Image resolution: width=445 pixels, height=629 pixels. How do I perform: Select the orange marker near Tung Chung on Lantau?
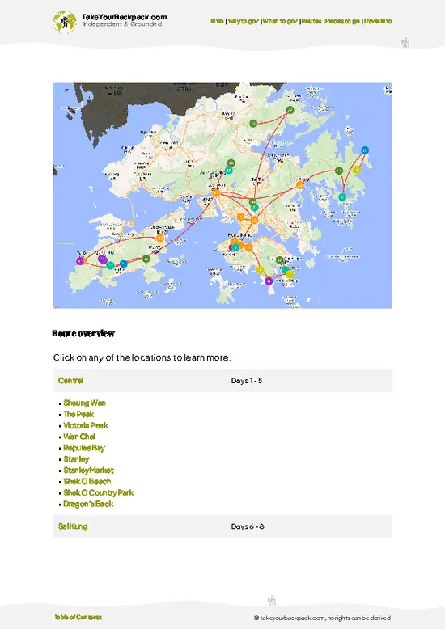coord(160,239)
